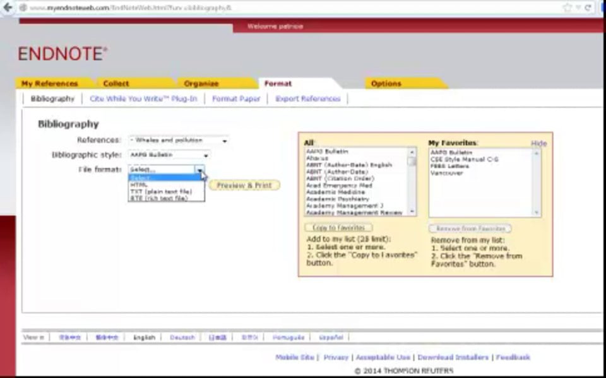
Task: Select Academic Medicine in All list
Action: click(335, 192)
